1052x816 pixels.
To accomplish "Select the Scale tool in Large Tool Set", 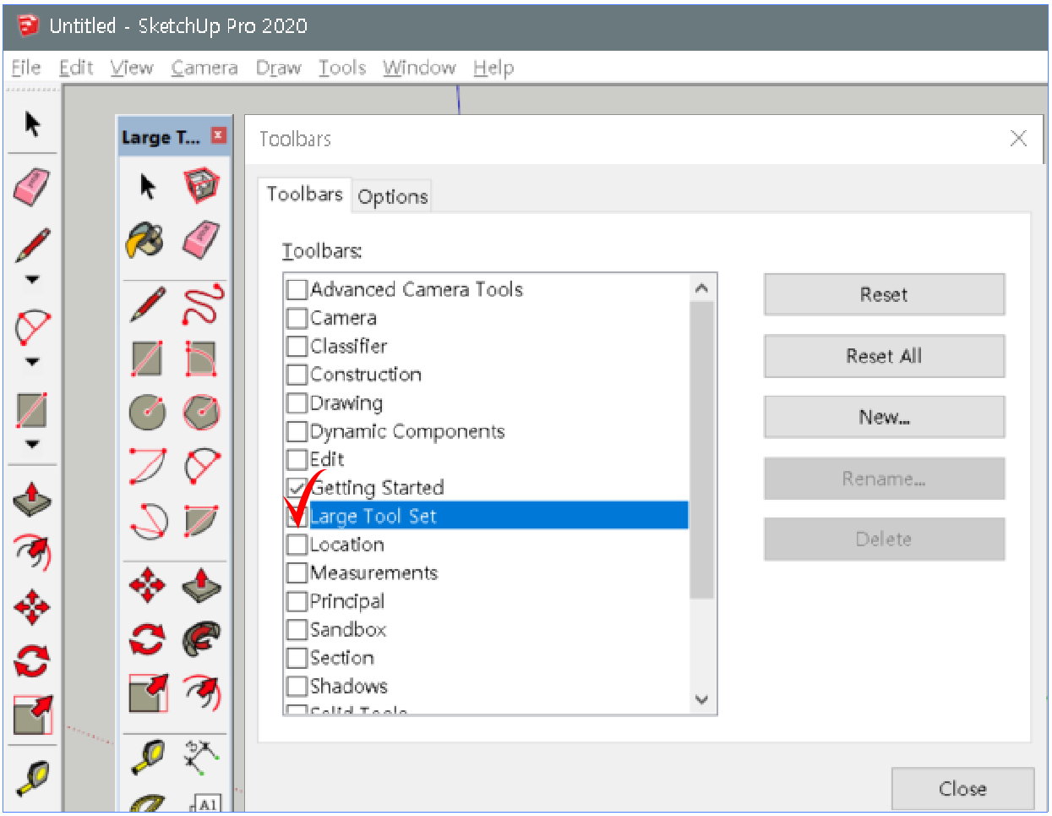I will click(x=148, y=693).
